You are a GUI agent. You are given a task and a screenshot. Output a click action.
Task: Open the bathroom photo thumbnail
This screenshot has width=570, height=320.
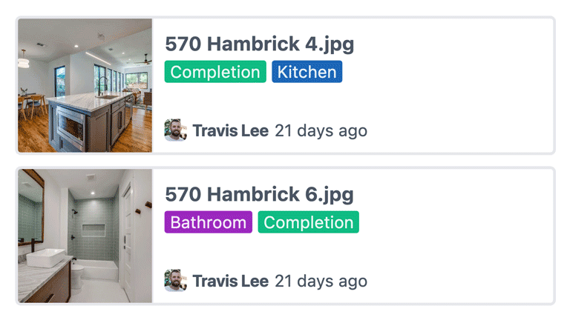pos(85,236)
